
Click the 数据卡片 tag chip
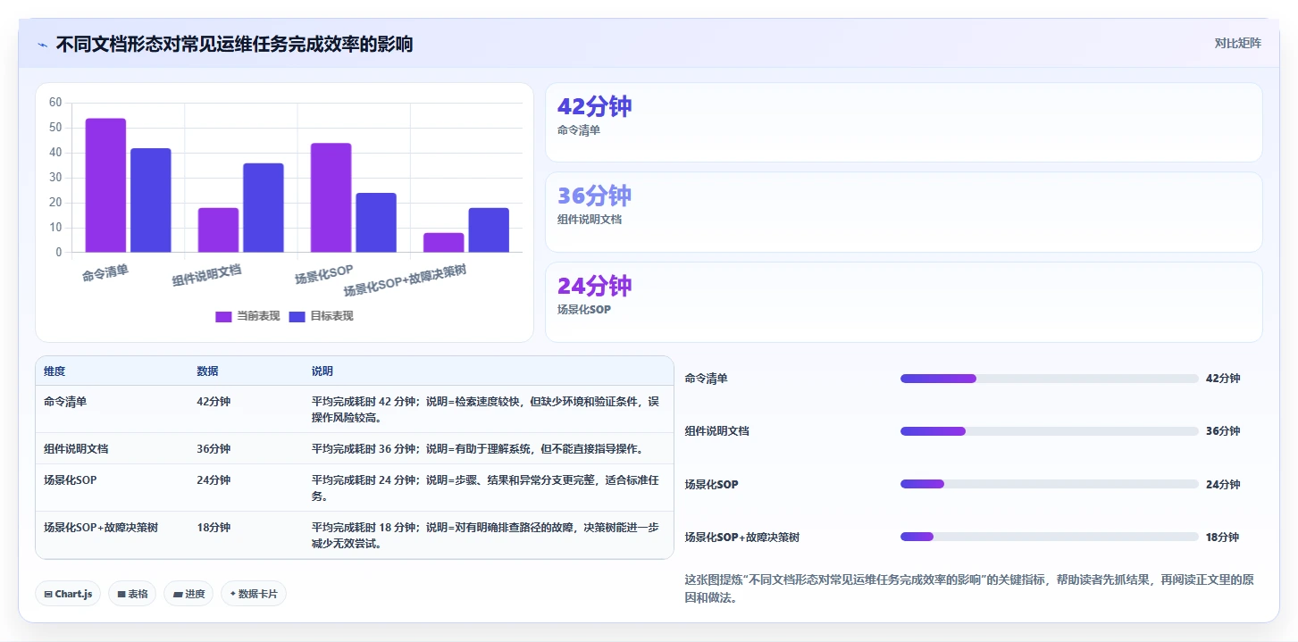tap(254, 594)
